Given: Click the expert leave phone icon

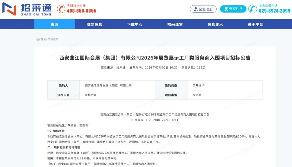Looking at the screenshot, I should 253,9.
